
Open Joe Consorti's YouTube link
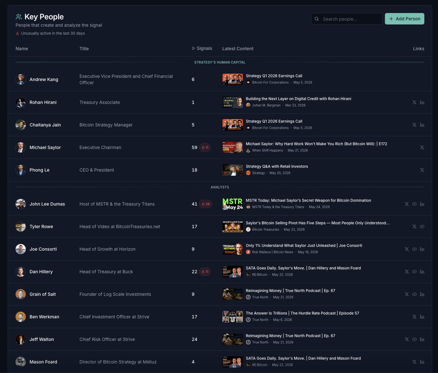[414, 249]
